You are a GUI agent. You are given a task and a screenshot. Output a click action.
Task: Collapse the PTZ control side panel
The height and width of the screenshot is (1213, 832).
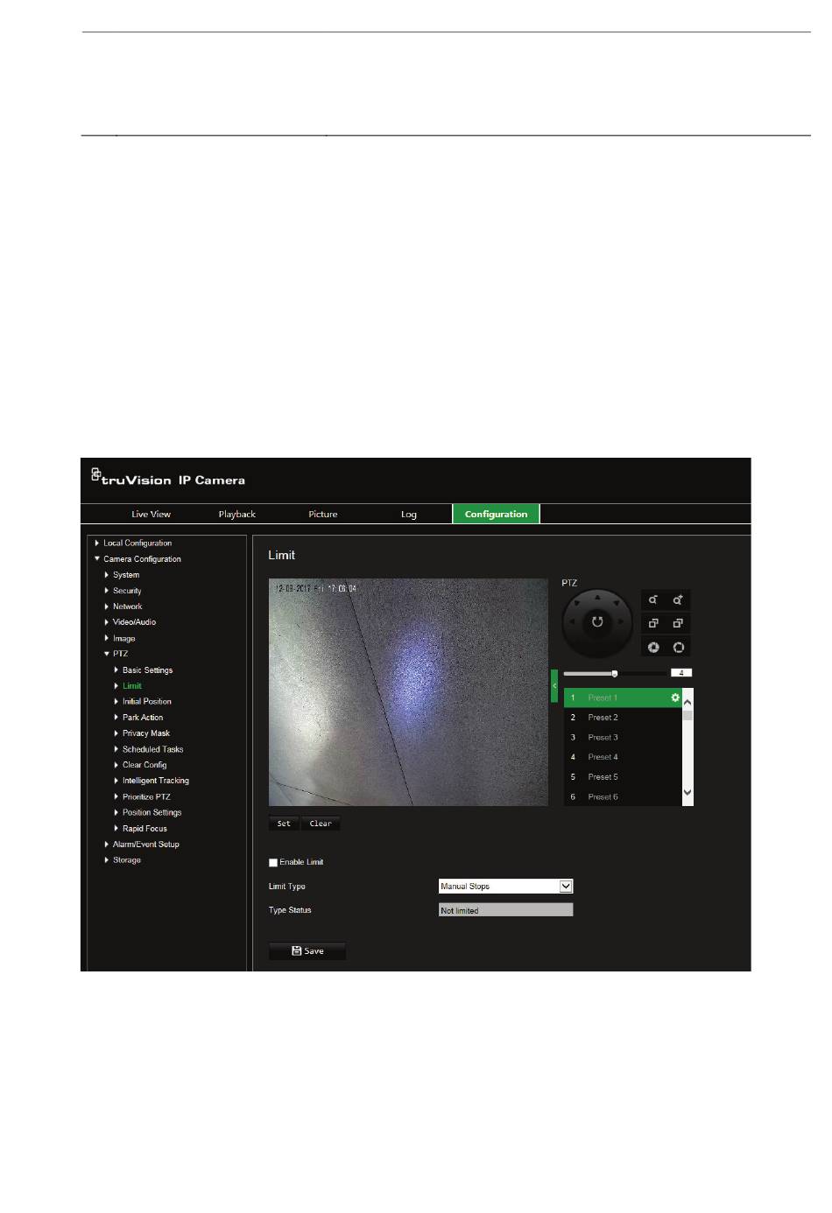[554, 685]
